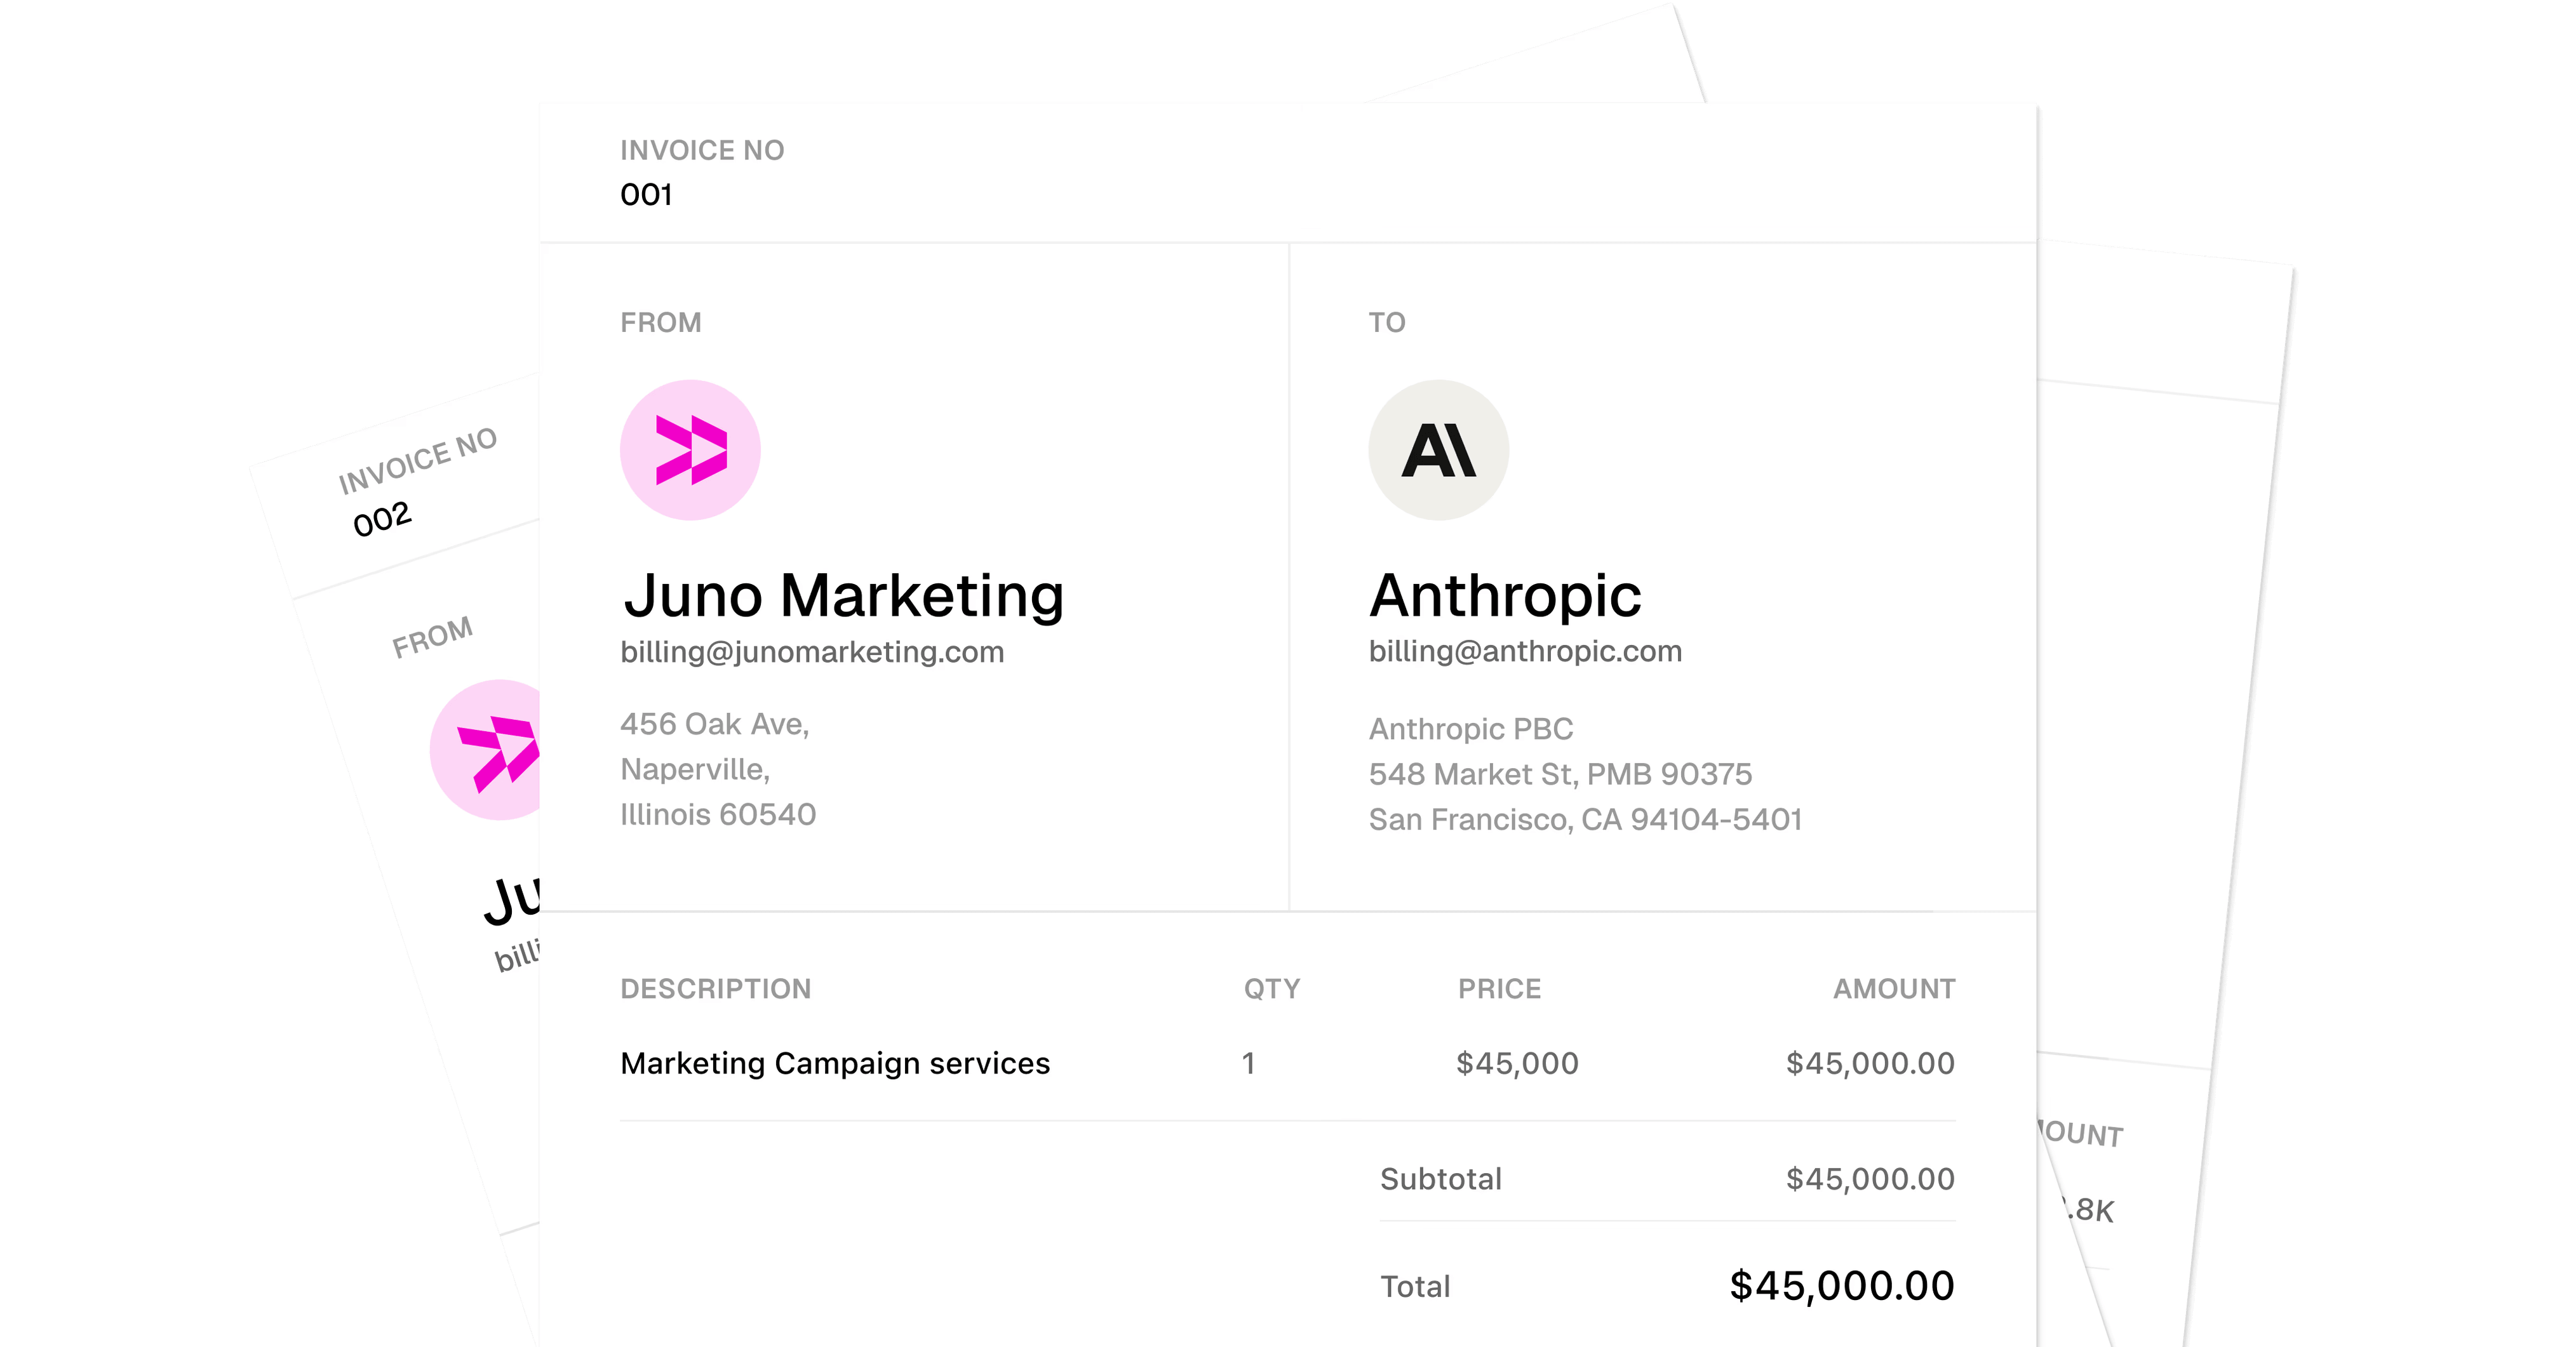Select invoice number 001
Viewport: 2576px width, 1347px height.
[x=646, y=194]
